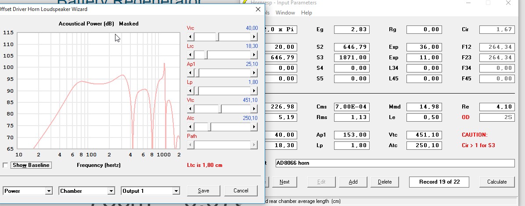Cancel the Loudspeaker Wizard
This screenshot has width=525, height=206.
tap(241, 191)
